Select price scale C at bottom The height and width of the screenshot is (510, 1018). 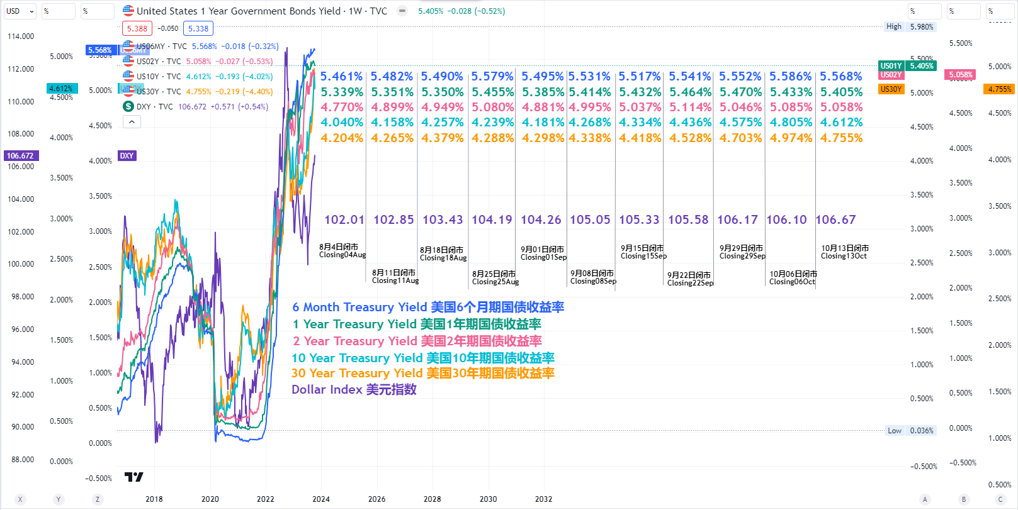[x=1000, y=499]
